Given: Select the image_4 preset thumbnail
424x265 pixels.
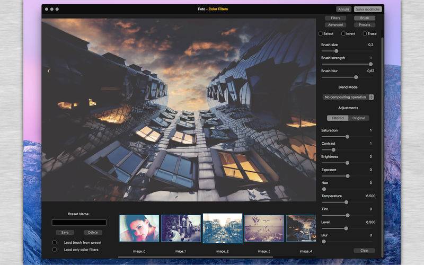Looking at the screenshot, I should 301,228.
